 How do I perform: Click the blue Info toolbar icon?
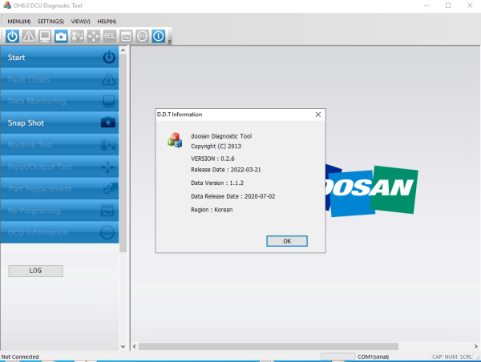159,36
